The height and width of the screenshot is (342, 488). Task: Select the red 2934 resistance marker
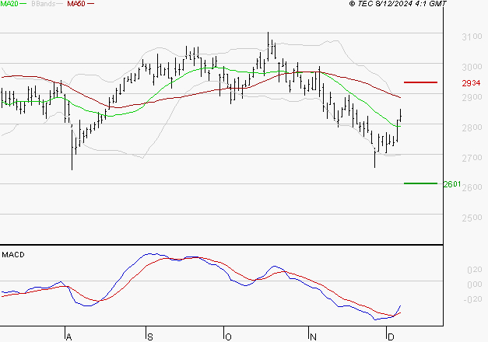420,82
